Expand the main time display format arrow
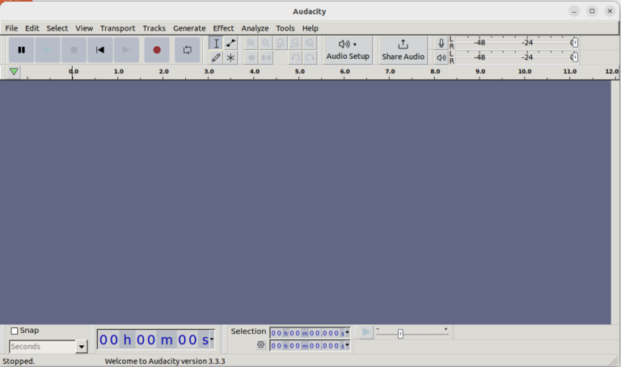Viewport: 621px width, 367px height. tap(212, 340)
